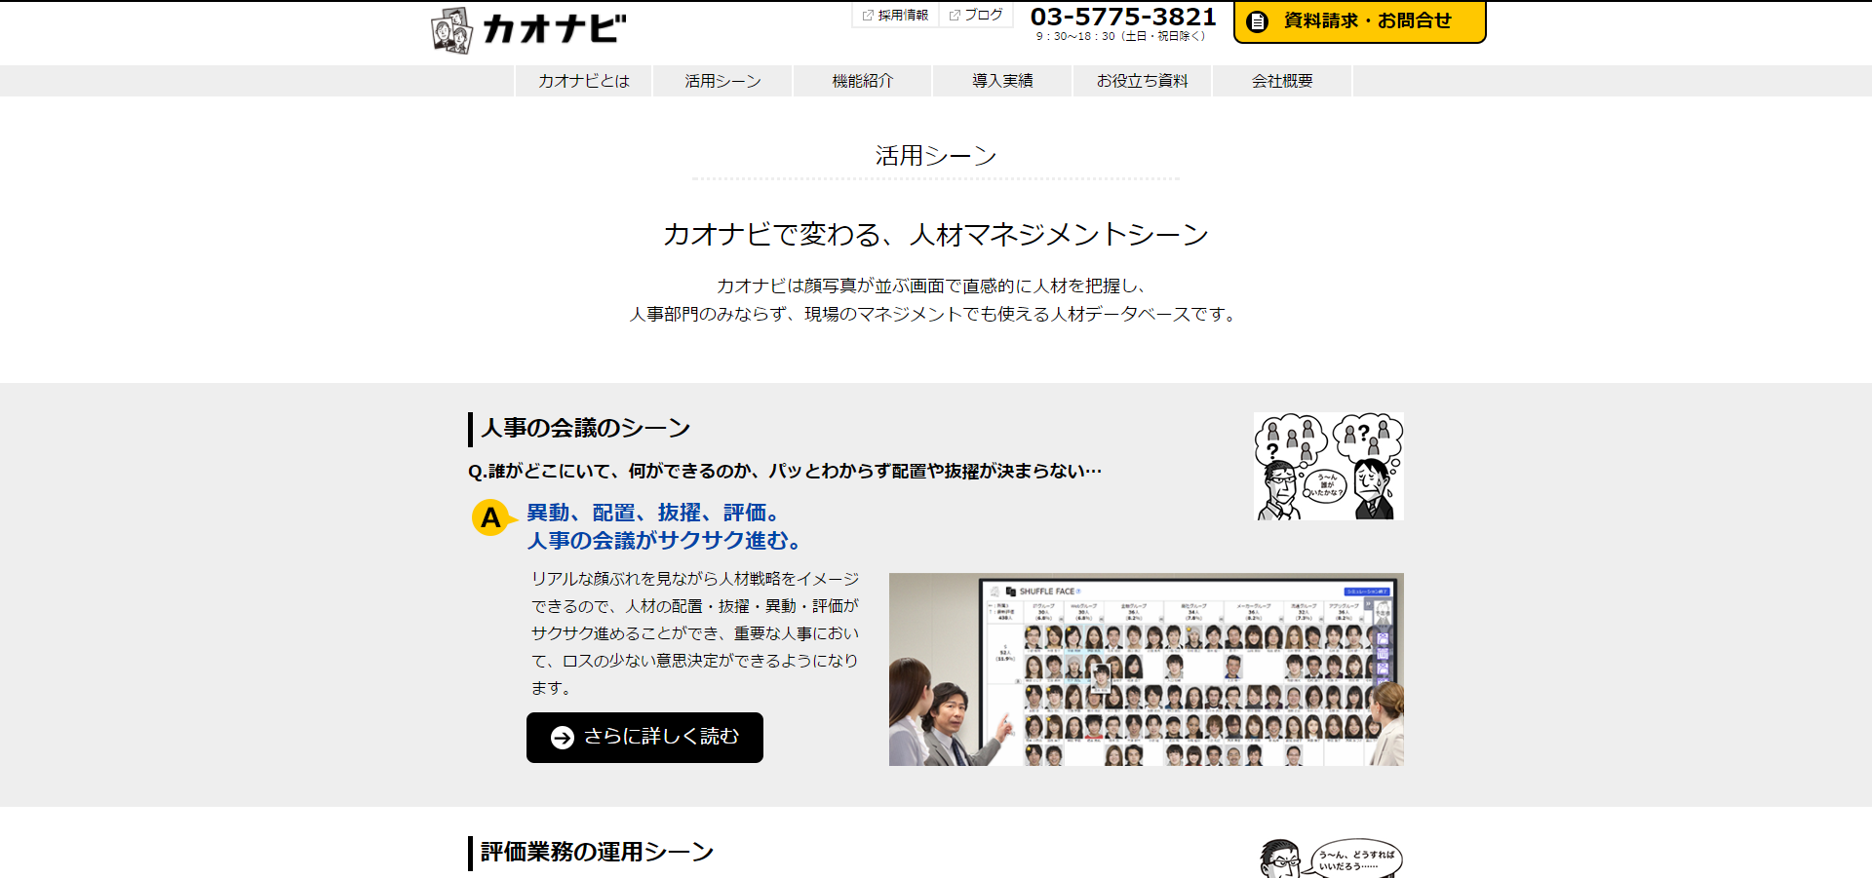Image resolution: width=1872 pixels, height=878 pixels.
Task: Click the SHUFFLE FACE meeting screenshot
Action: 1147,669
